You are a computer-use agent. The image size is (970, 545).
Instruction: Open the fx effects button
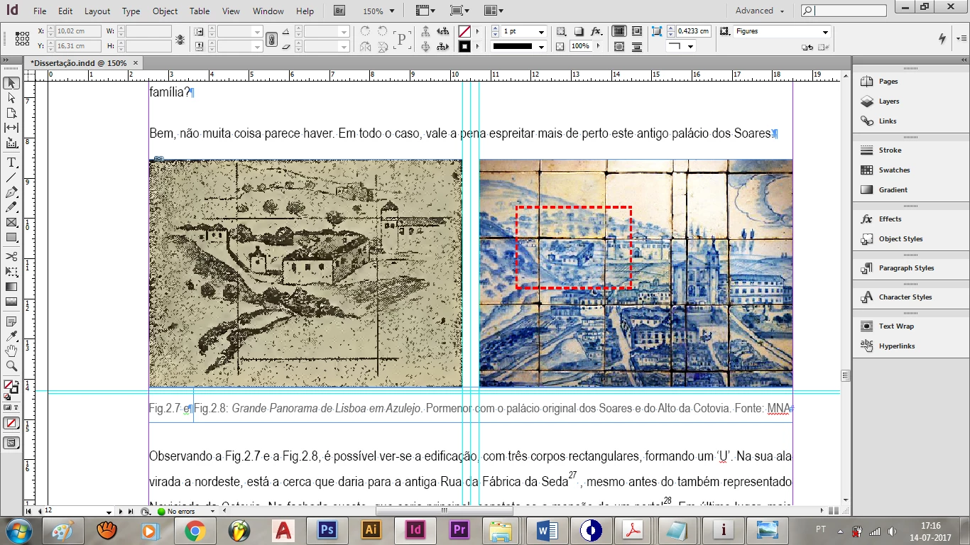(x=596, y=31)
